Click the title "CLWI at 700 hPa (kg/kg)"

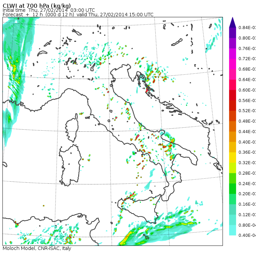pyautogui.click(x=37, y=6)
